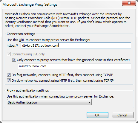This screenshot has width=138, height=123.
Task: Click the msstd:outlook.com principal name field
Action: pyautogui.click(x=74, y=66)
